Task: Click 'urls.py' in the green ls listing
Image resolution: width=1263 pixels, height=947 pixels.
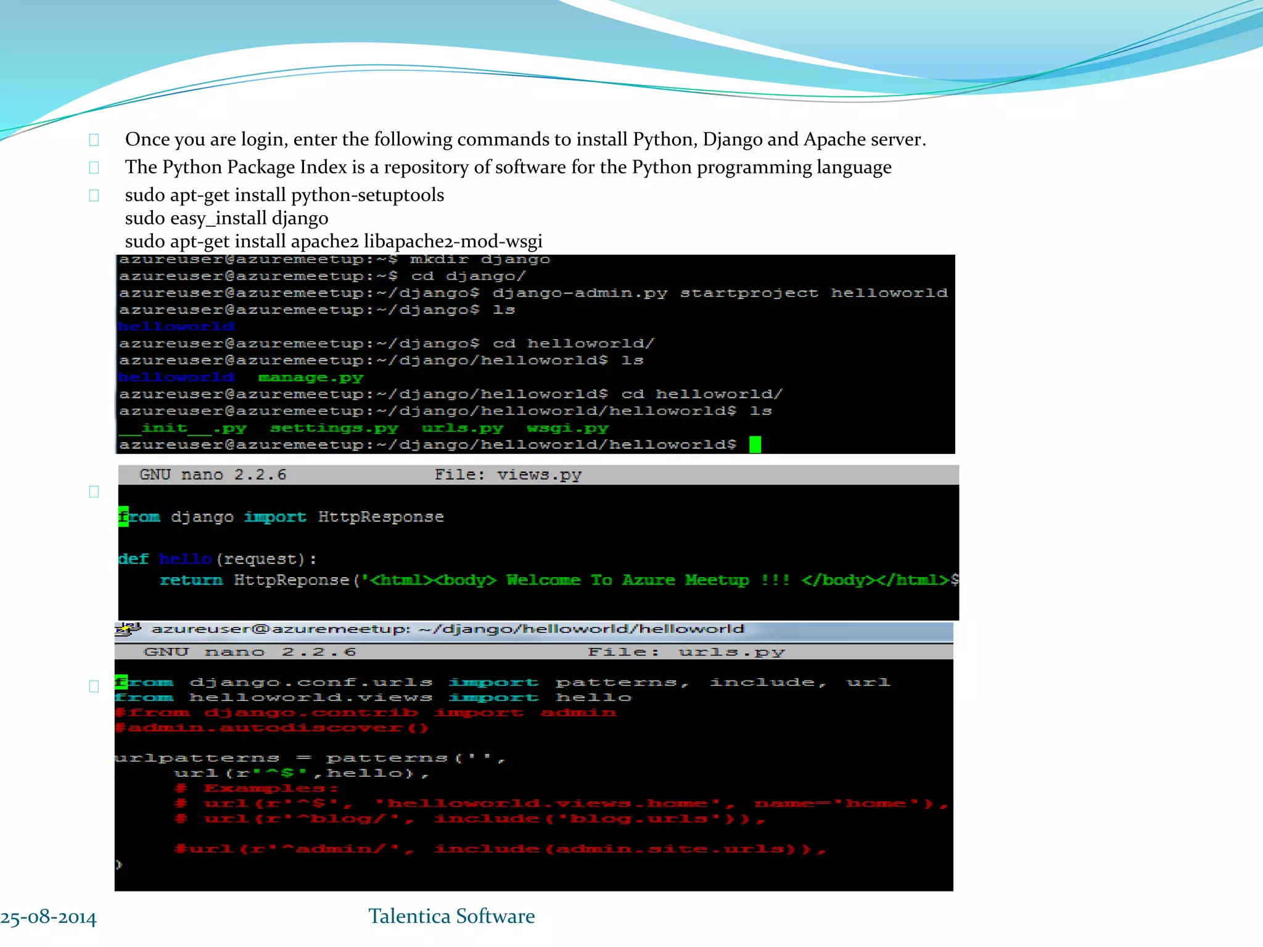Action: pyautogui.click(x=463, y=428)
